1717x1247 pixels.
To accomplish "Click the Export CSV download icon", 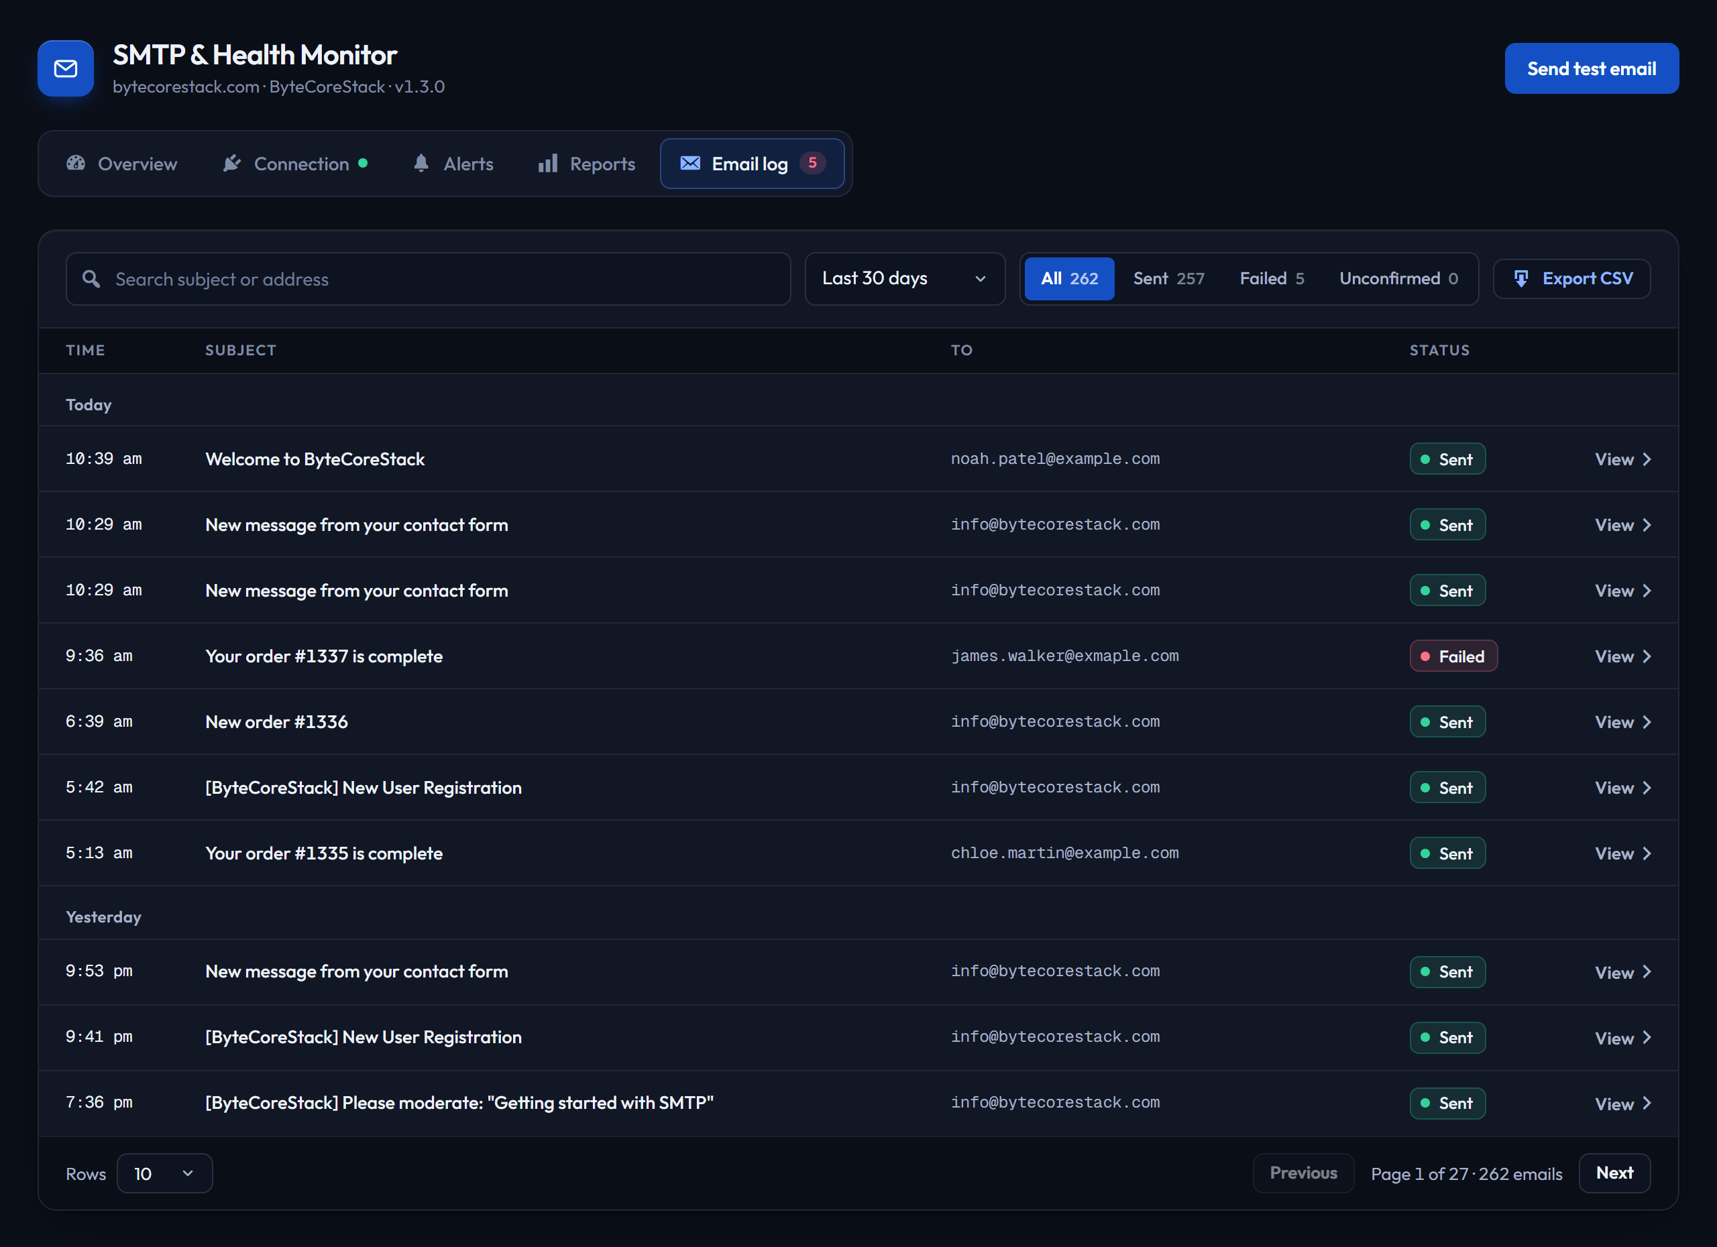I will pyautogui.click(x=1521, y=279).
